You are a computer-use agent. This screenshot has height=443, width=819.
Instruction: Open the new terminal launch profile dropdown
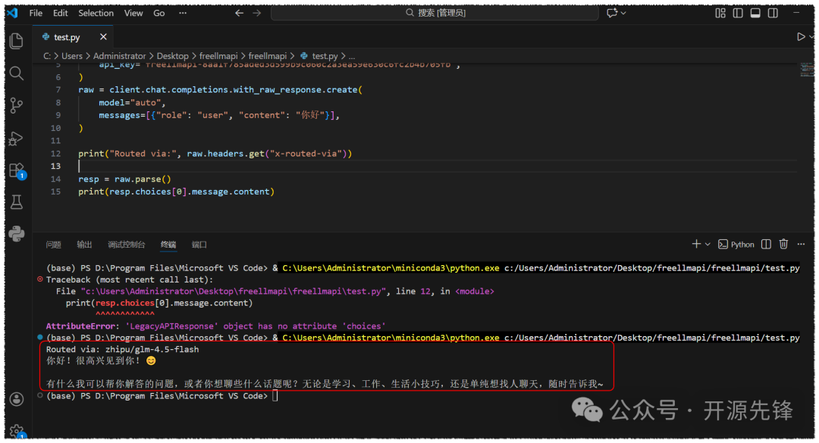pyautogui.click(x=708, y=244)
